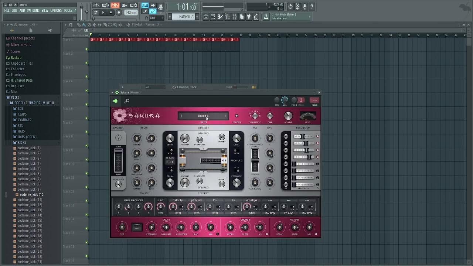
Task: Click the channel PAN knob in Sakura header
Action: (277, 100)
